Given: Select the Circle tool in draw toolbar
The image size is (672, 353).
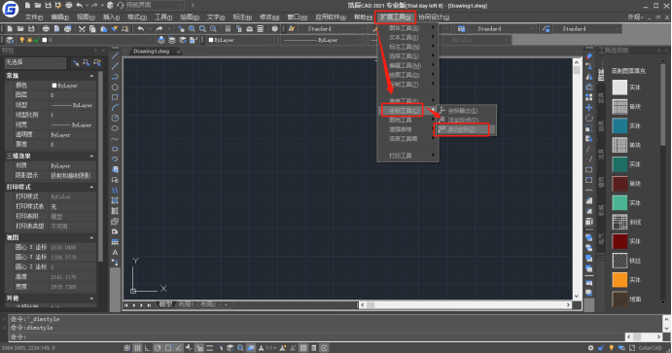Looking at the screenshot, I should pos(115,118).
